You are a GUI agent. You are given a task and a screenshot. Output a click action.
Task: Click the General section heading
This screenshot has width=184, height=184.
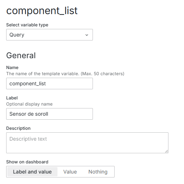[21, 55]
